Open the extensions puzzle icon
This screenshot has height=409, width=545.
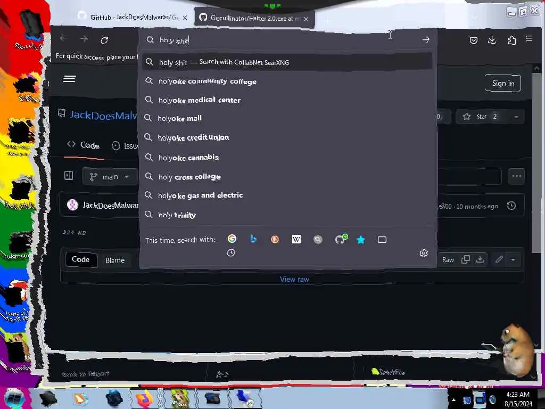pos(511,40)
